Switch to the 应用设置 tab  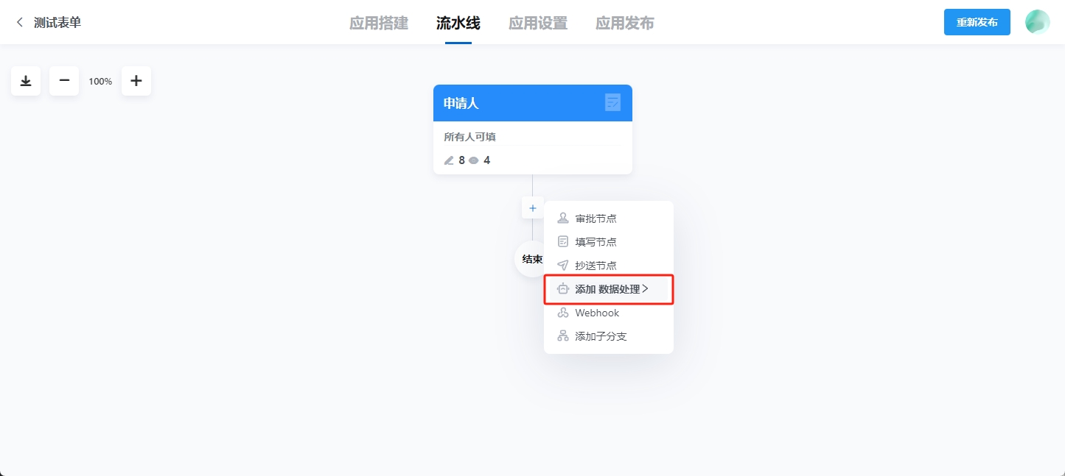coord(537,23)
